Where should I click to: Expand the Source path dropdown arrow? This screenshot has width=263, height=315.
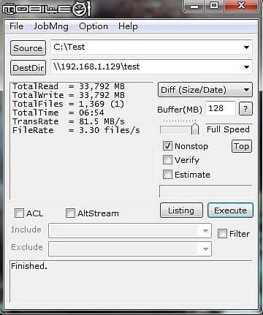tap(246, 48)
